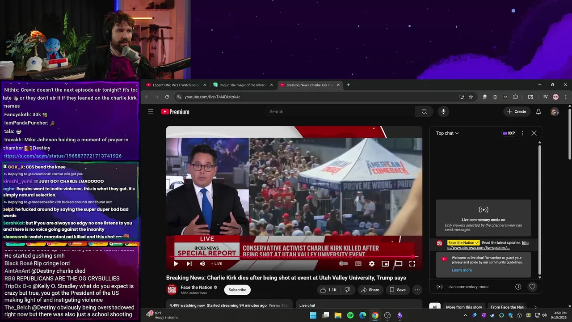Open the YouTube hamburger guide menu
Viewport: 572px width, 322px height.
[151, 112]
